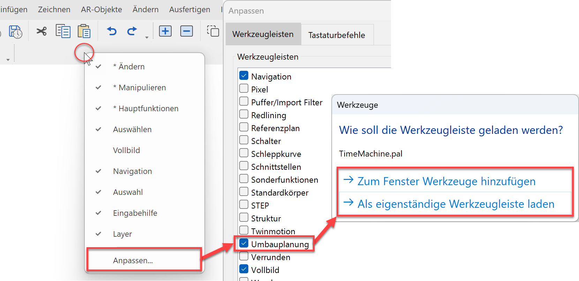Screen dimensions: 579x281
Task: Enable the Twinmotion toolbar checkbox
Action: point(244,231)
